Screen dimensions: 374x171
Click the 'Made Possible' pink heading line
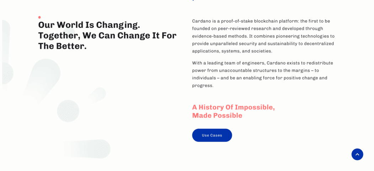[217, 115]
